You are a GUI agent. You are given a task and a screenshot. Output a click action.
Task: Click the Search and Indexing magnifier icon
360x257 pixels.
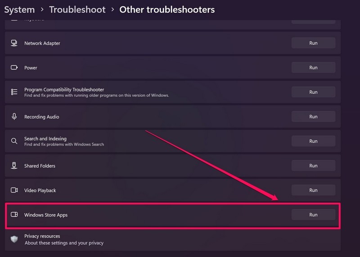tap(14, 141)
